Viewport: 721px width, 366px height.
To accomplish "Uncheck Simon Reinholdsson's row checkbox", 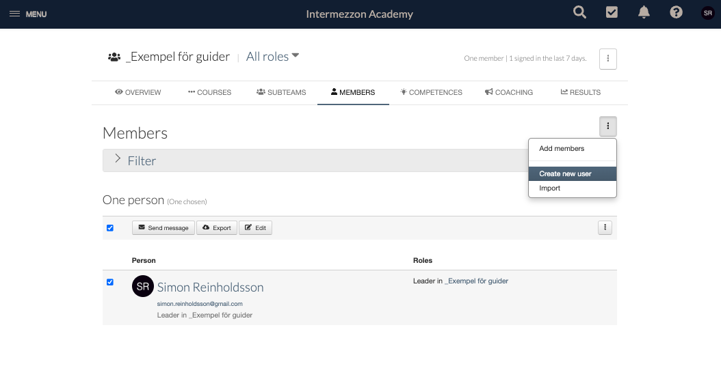I will [x=110, y=282].
